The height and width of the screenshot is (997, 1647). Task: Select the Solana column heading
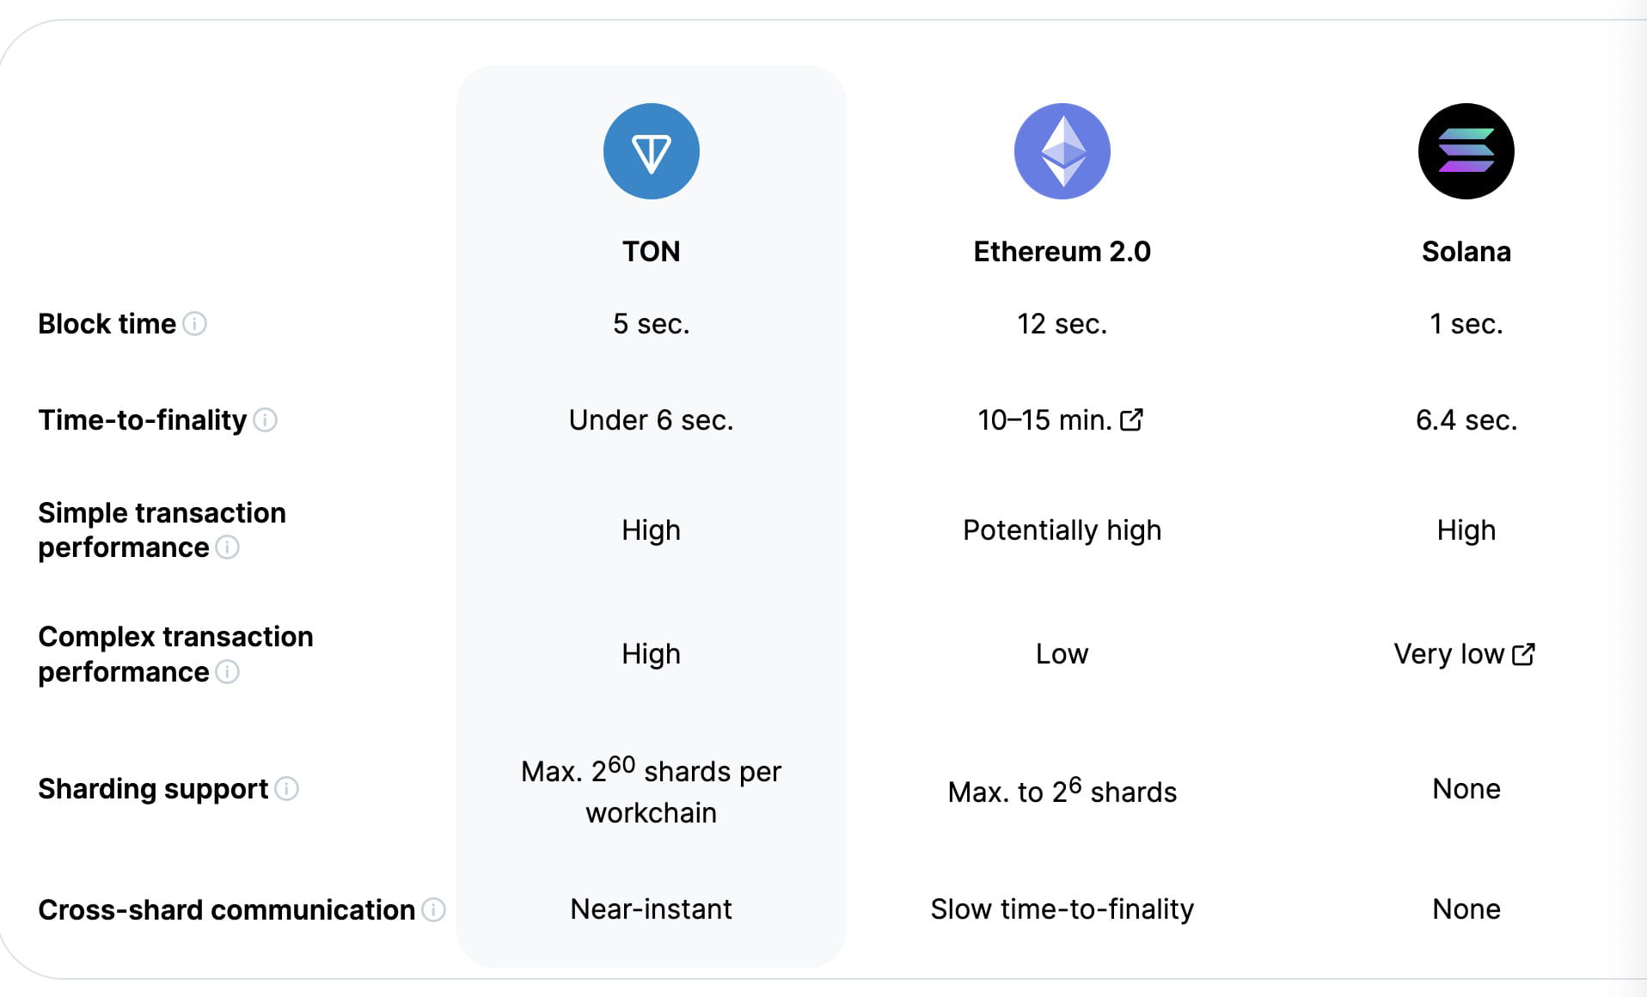coord(1466,251)
